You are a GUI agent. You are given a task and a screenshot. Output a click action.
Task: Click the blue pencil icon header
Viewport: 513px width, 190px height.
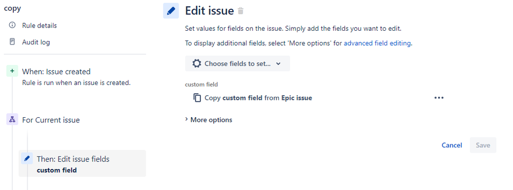click(x=171, y=11)
